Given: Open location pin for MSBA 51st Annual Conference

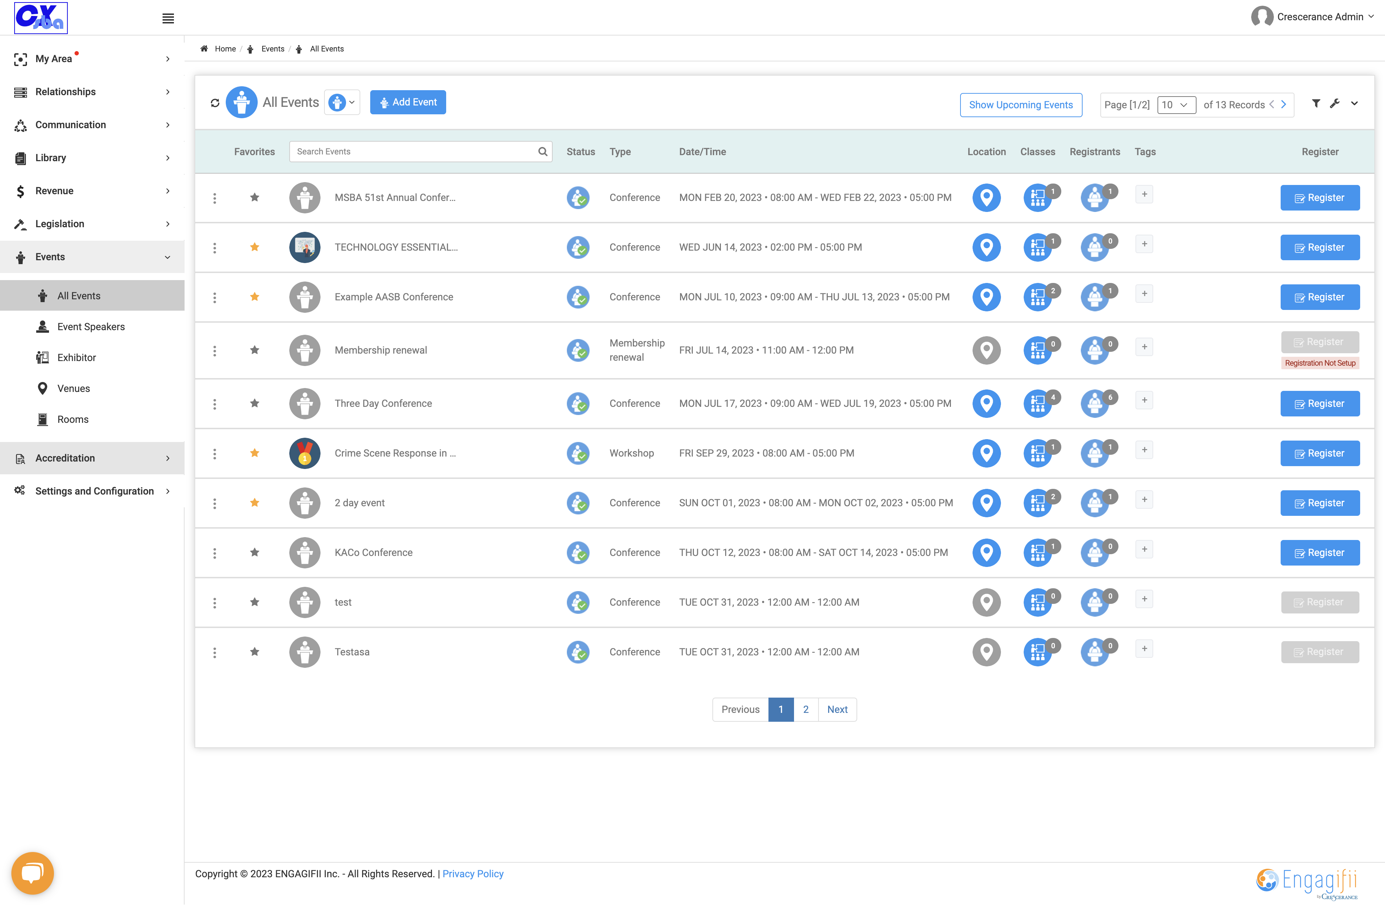Looking at the screenshot, I should (986, 198).
